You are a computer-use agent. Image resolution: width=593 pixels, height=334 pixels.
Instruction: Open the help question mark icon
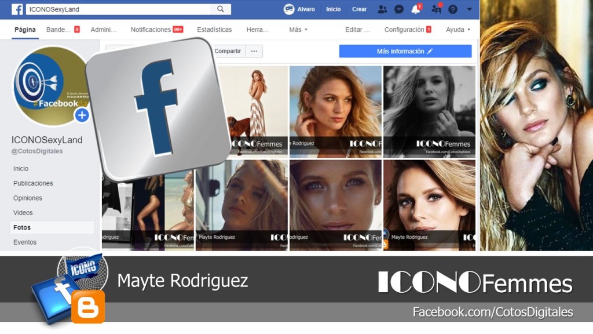[x=453, y=9]
